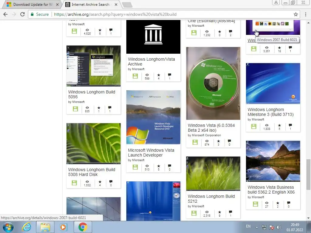Open Vista Launch Developer Resource DVD thumbnail
This screenshot has height=233, width=311.
click(153, 117)
